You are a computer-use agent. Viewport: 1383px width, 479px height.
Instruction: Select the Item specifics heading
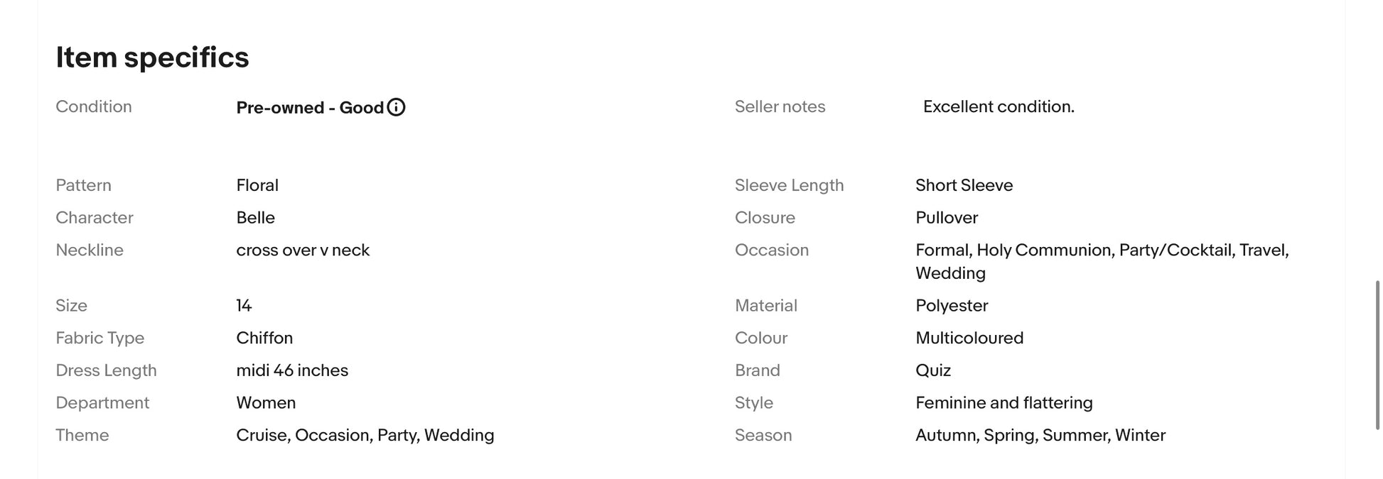coord(152,57)
